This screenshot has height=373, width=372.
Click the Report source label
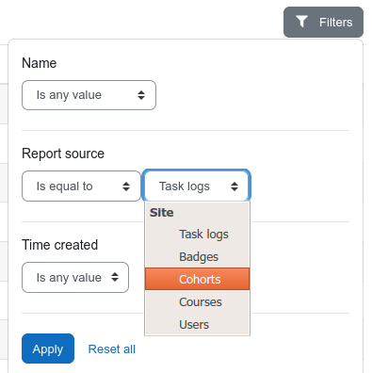point(63,154)
